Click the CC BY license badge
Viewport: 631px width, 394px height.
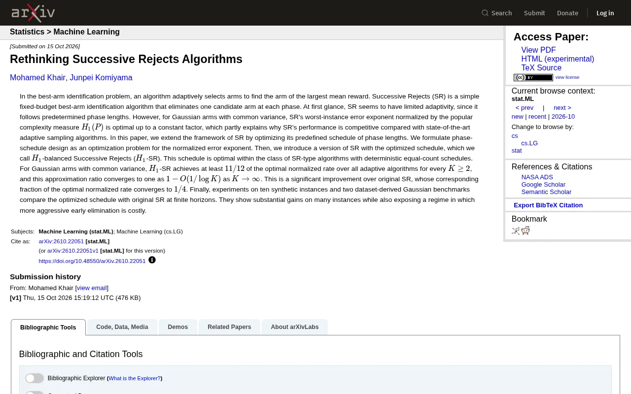click(x=533, y=77)
